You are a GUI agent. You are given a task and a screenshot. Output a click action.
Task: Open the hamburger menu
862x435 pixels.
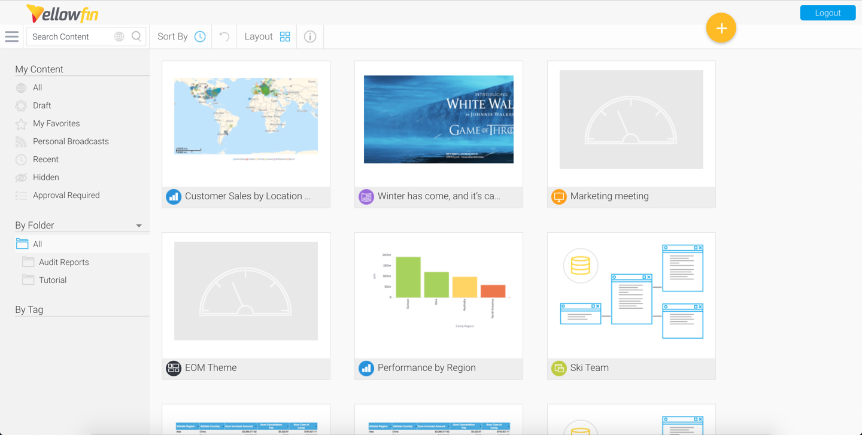(x=11, y=36)
